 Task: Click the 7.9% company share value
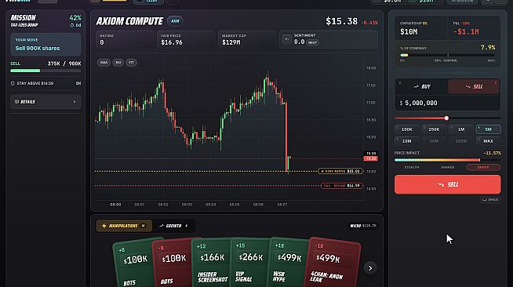point(488,48)
